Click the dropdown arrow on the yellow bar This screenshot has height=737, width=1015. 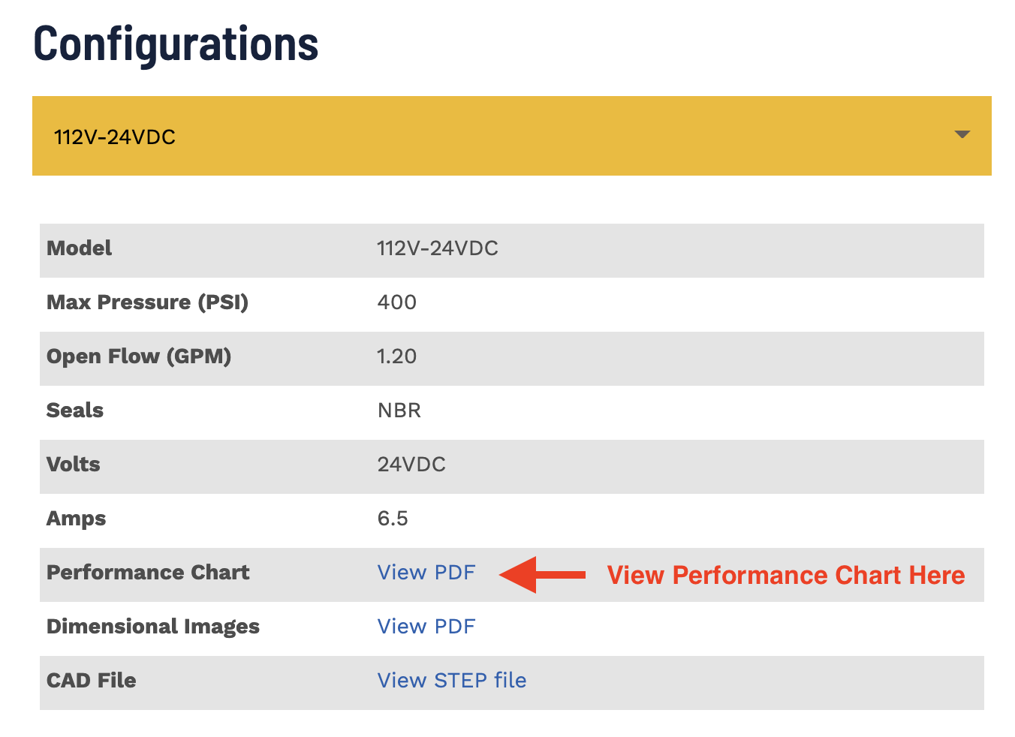pos(962,135)
